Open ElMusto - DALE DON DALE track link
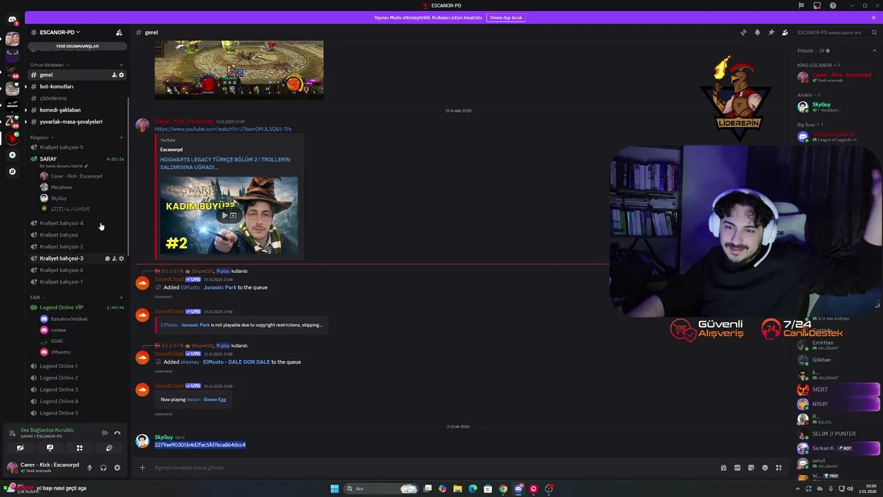The width and height of the screenshot is (883, 497). click(x=236, y=362)
